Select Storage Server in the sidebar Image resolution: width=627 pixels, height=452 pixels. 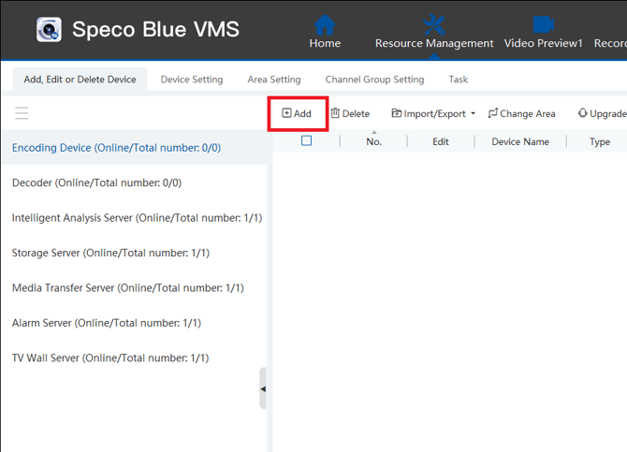point(110,253)
